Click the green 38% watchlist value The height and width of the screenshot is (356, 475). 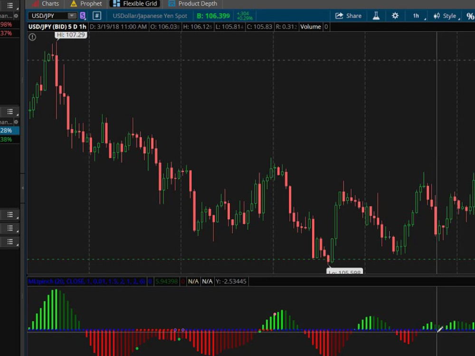[x=6, y=139]
